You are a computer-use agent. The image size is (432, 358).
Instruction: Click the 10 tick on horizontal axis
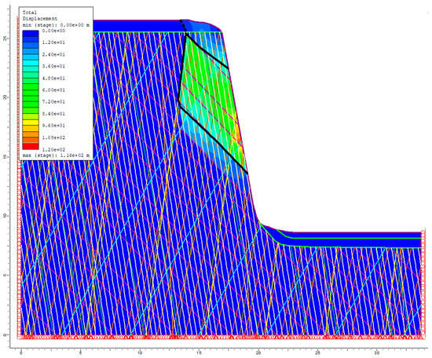[140, 353]
